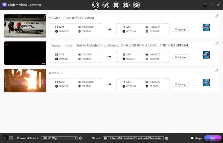Select the sample-2 video thumbnail
Image resolution: width=223 pixels, height=143 pixels.
[25, 81]
